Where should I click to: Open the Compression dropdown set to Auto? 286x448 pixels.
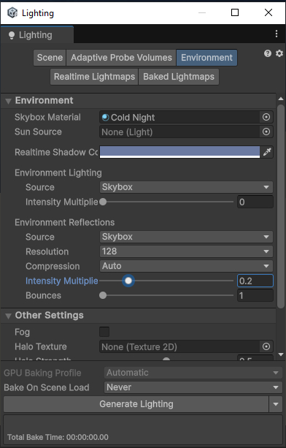(186, 266)
